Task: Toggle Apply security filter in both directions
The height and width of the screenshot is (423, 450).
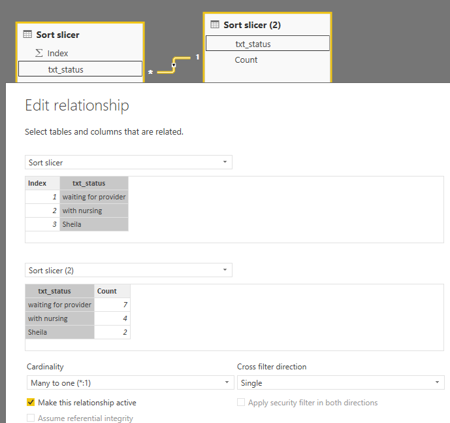Action: (241, 402)
